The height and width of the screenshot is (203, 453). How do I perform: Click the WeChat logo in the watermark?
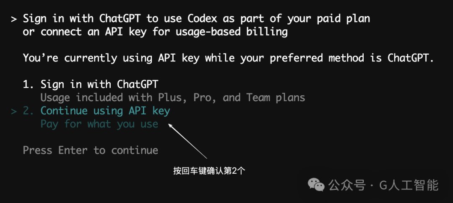click(x=316, y=185)
